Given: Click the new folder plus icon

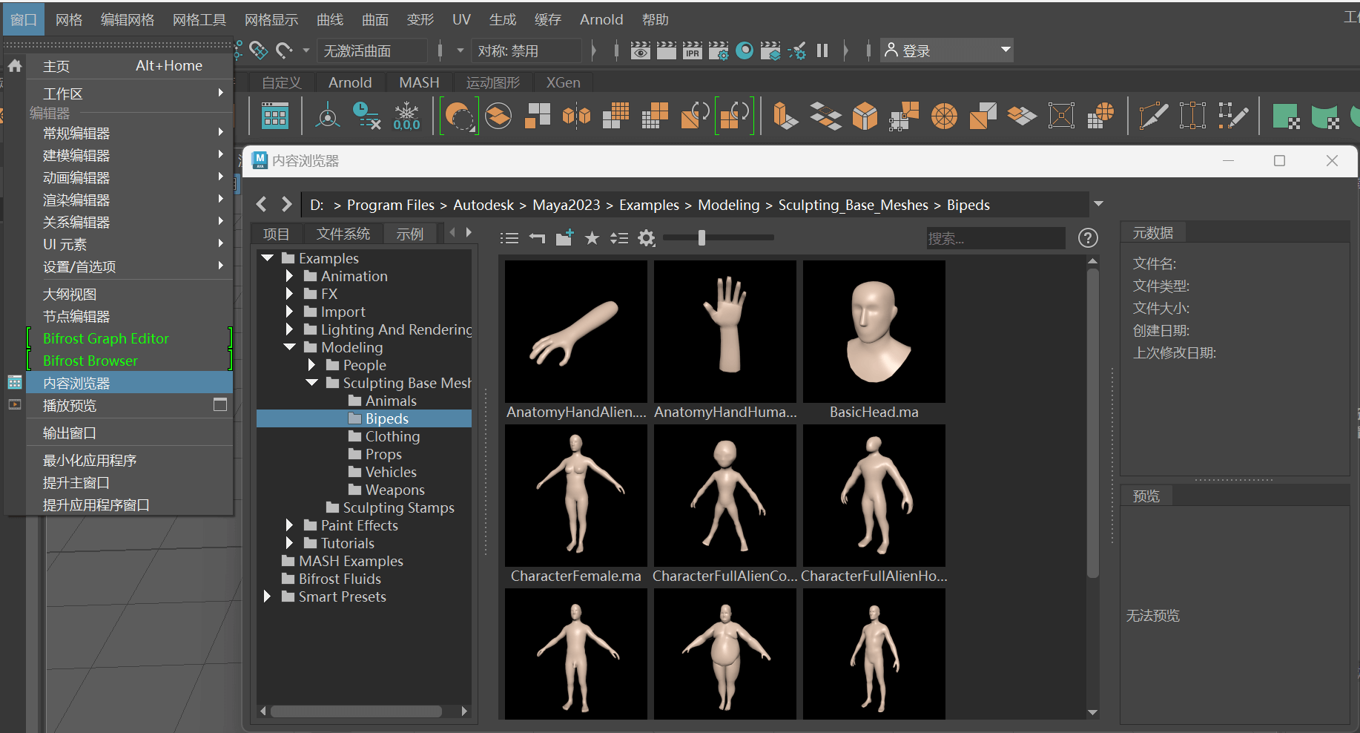Looking at the screenshot, I should click(x=564, y=237).
